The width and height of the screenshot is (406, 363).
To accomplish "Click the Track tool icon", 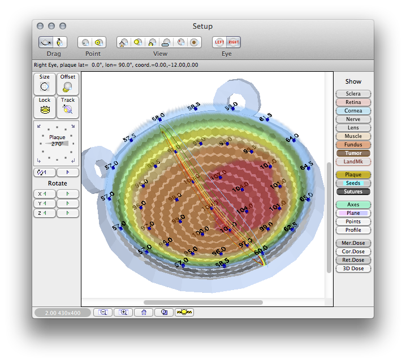I will [x=68, y=107].
